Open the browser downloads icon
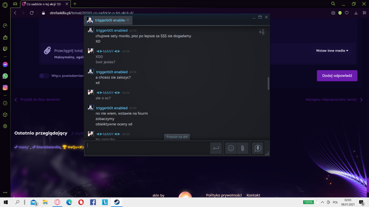Image resolution: width=369 pixels, height=207 pixels. point(356,13)
